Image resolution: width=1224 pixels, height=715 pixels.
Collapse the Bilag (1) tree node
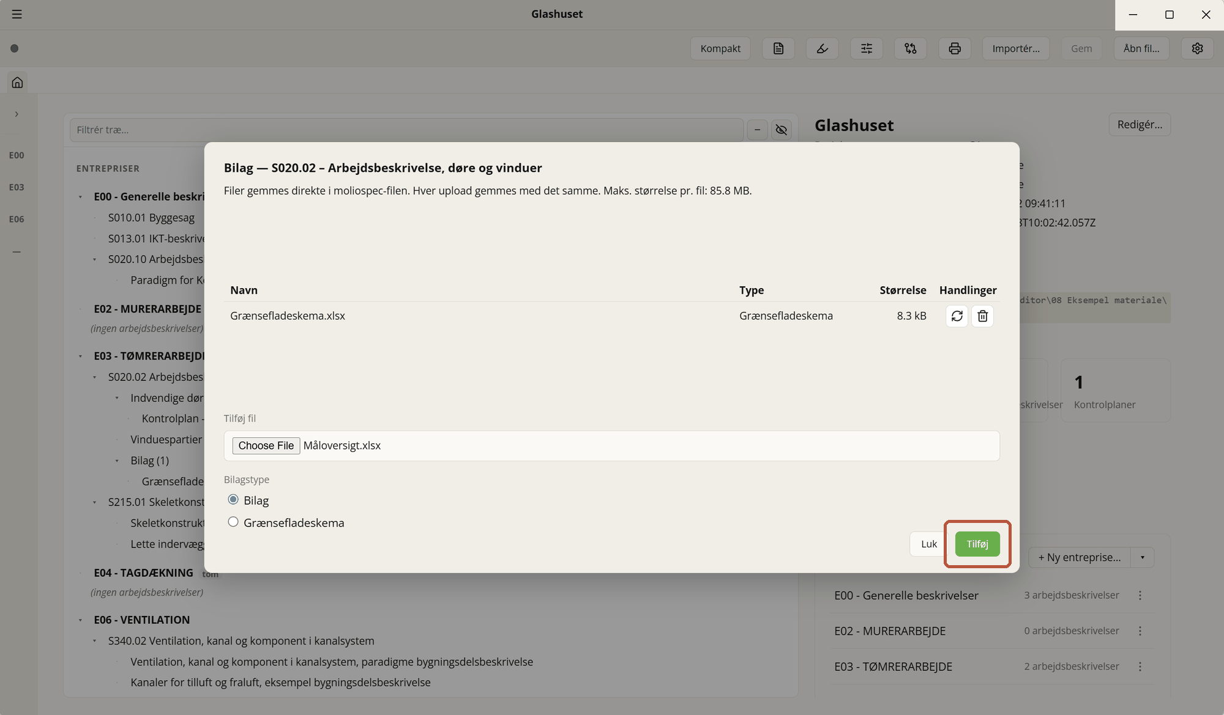click(117, 461)
